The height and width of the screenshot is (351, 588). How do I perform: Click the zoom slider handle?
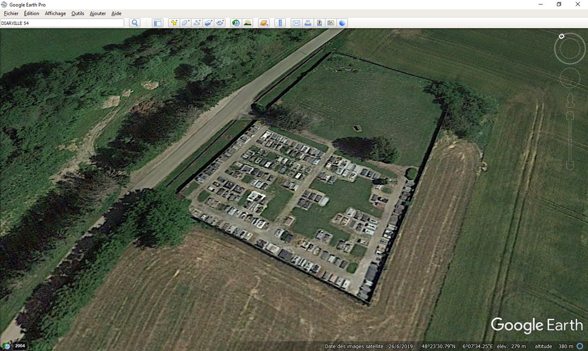570,140
